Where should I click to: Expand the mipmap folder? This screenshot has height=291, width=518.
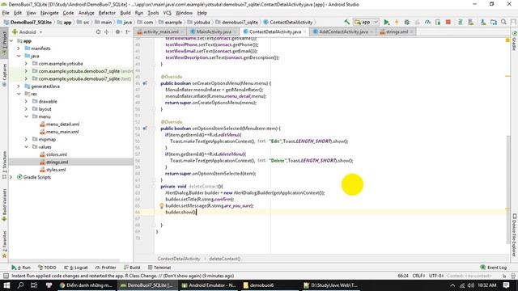(x=26, y=139)
